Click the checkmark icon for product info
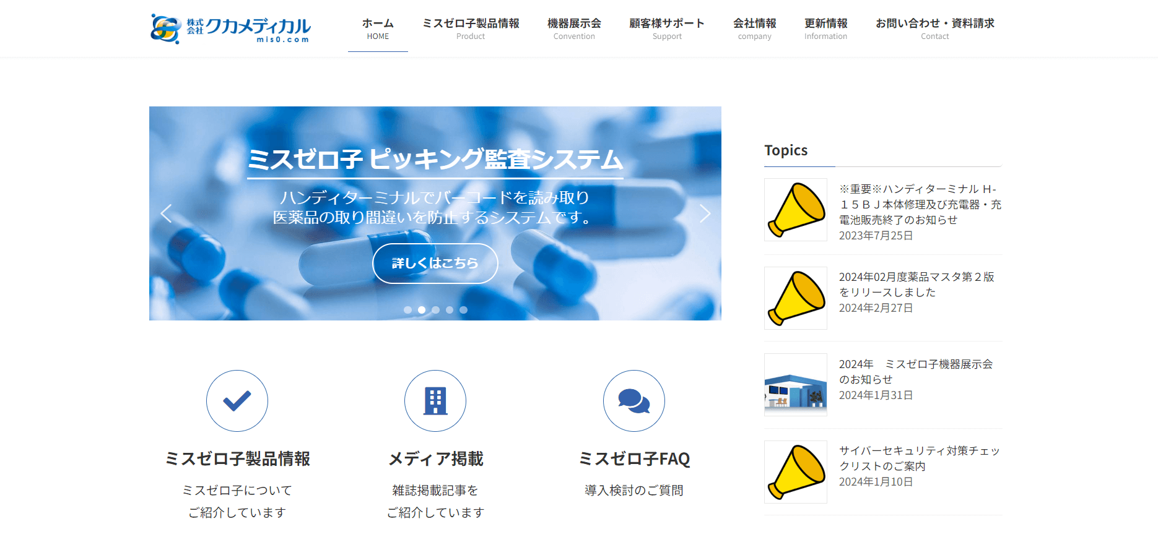 [x=237, y=401]
